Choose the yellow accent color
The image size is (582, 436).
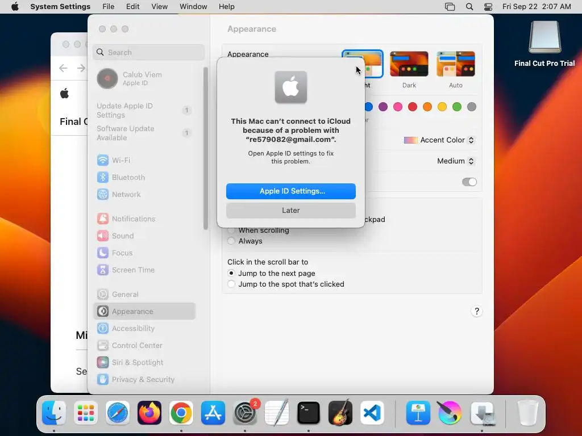click(442, 107)
